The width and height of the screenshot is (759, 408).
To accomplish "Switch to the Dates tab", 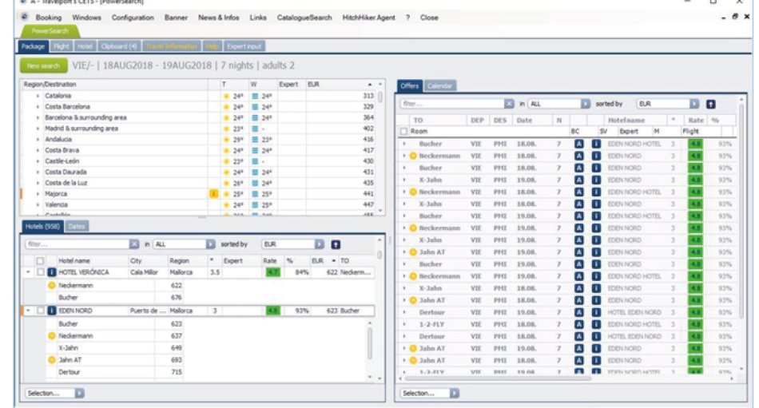I will coord(77,226).
